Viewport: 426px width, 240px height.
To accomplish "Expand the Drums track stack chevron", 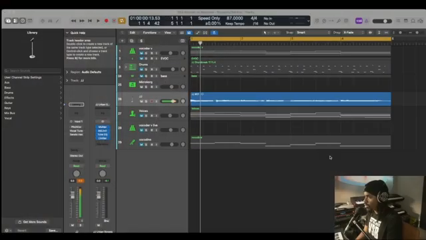I will [126, 67].
